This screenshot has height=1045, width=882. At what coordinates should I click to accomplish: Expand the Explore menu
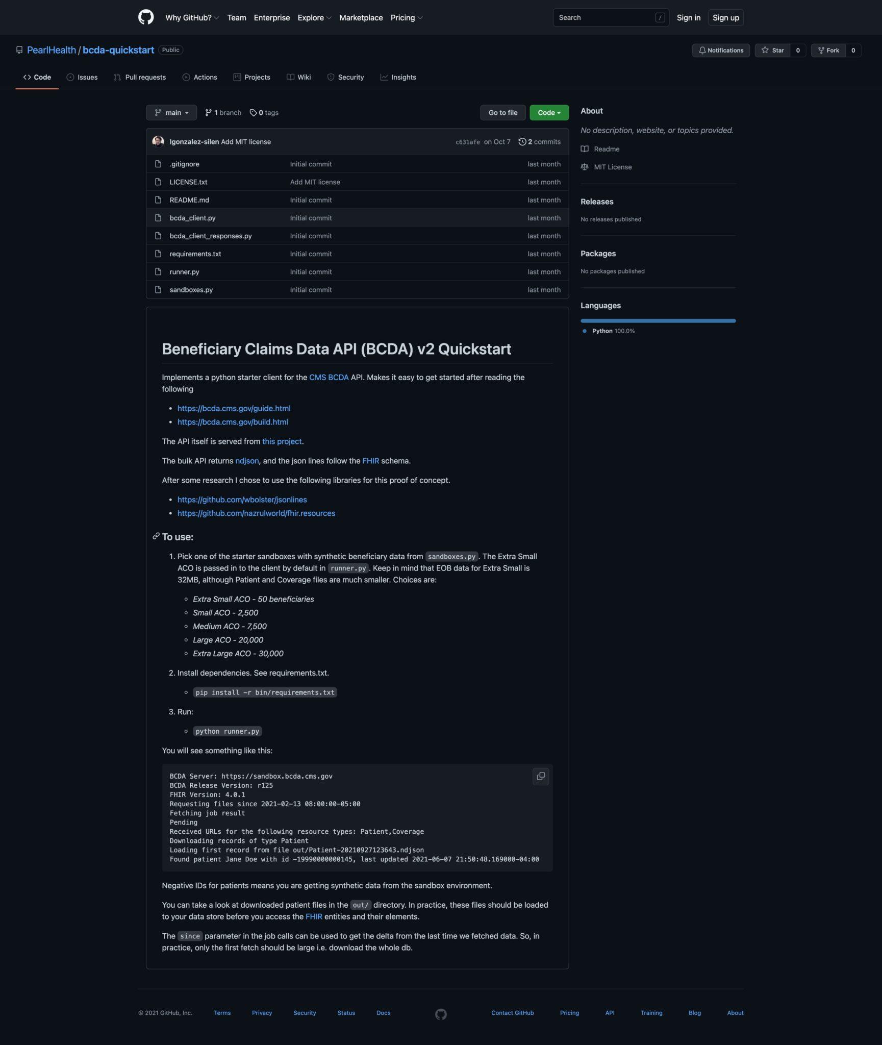314,17
